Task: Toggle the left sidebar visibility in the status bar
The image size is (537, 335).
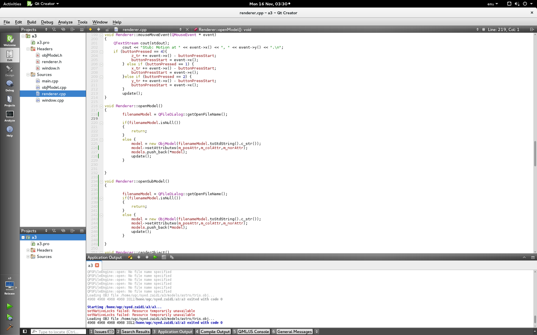Action: pos(24,331)
